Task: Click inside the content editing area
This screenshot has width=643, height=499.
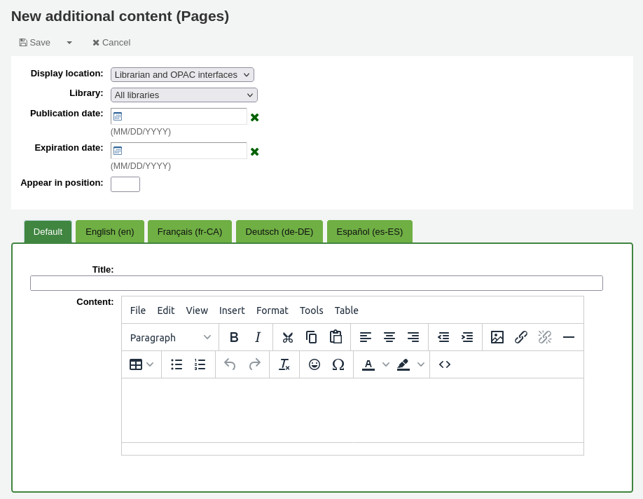Action: pos(352,411)
